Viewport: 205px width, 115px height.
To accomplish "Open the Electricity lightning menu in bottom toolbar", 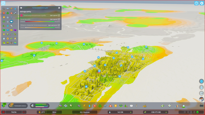I will (84, 106).
